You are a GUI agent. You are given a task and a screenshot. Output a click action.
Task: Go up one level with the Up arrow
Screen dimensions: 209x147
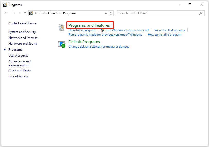click(x=25, y=13)
